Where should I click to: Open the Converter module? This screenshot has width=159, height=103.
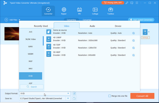(48, 11)
